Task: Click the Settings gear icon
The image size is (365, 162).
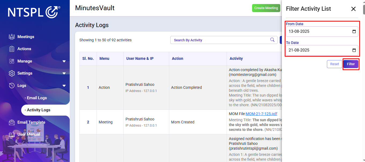Action: point(12,73)
